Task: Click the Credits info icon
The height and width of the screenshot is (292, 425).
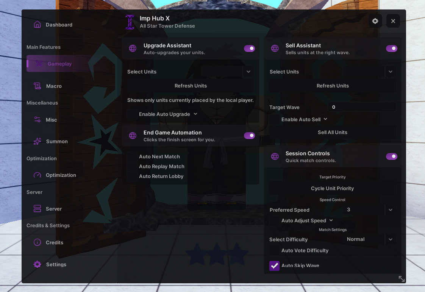Action: 37,242
